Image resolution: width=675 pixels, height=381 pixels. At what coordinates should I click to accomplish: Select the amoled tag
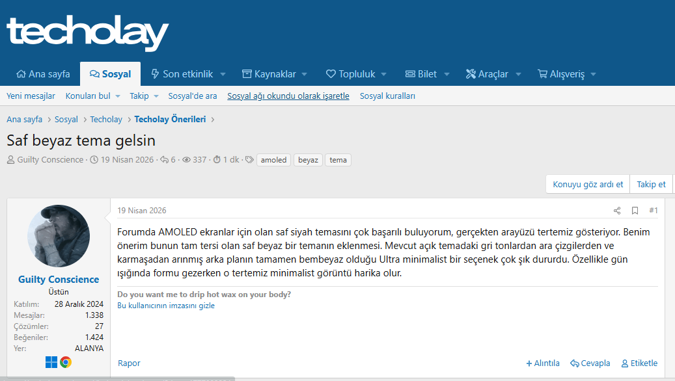coord(274,160)
